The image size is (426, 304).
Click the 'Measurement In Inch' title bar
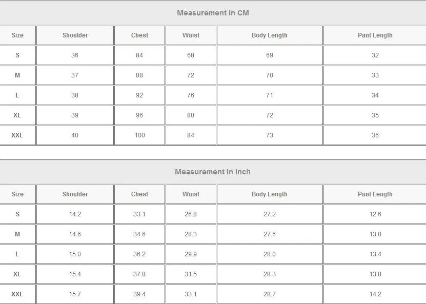tap(213, 172)
